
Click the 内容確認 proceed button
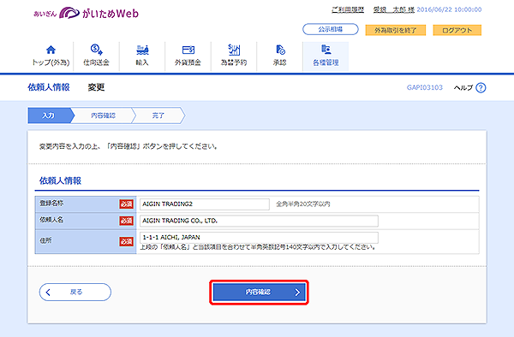point(259,293)
